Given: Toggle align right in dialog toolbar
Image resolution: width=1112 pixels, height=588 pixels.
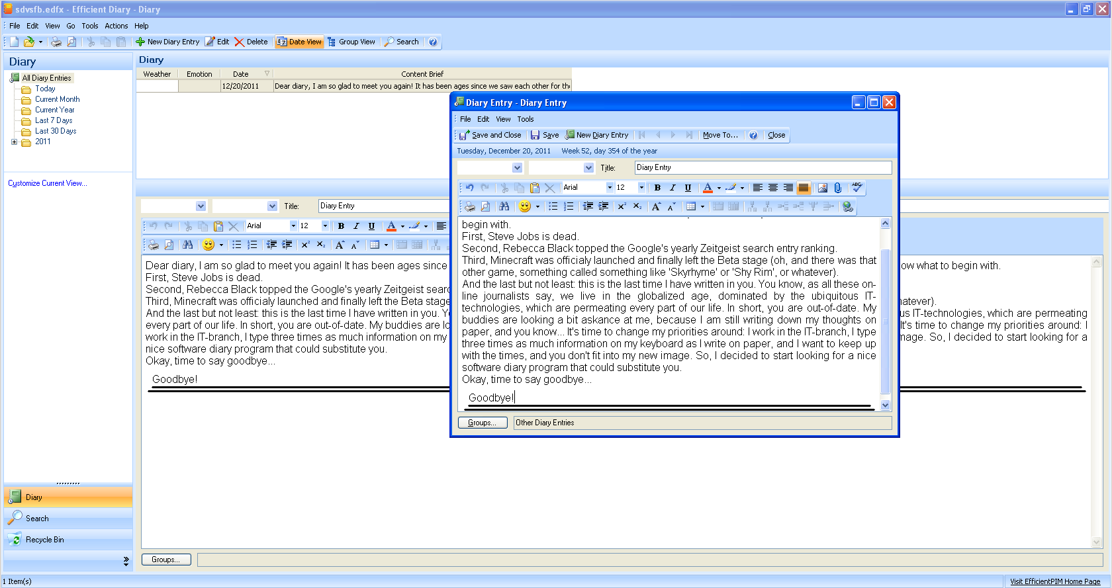Looking at the screenshot, I should [x=788, y=188].
